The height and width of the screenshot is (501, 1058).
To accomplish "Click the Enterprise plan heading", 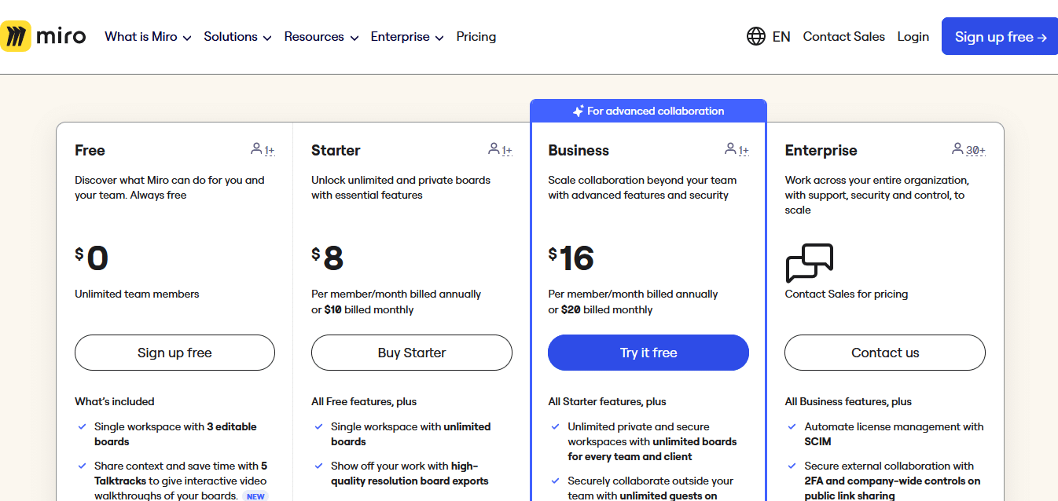I will (821, 150).
